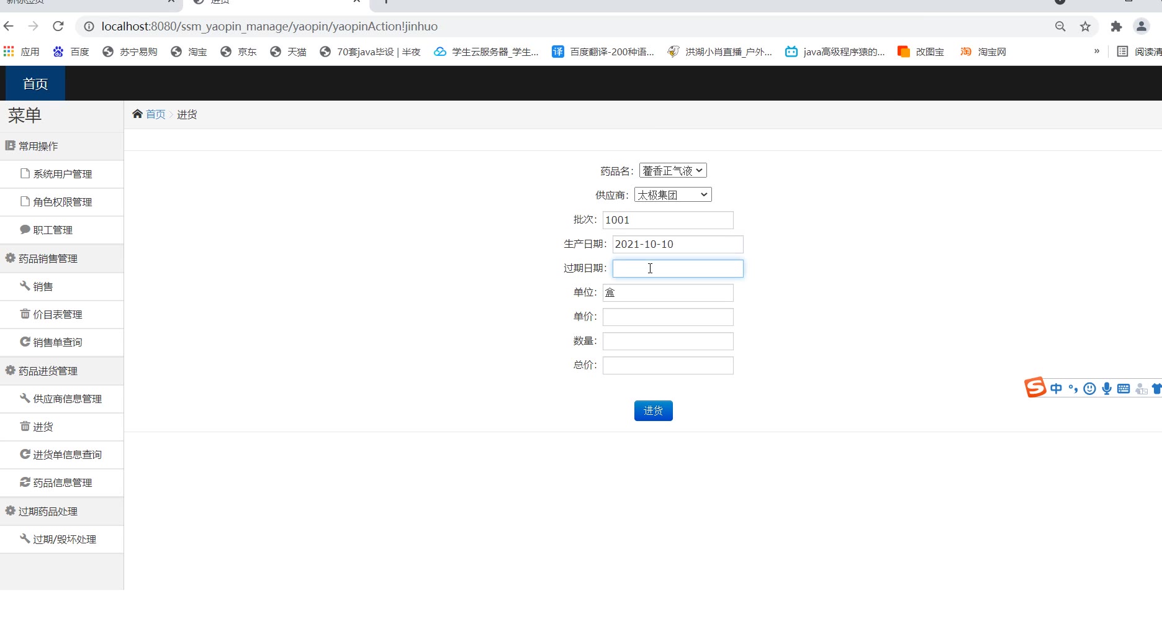Image resolution: width=1162 pixels, height=621 pixels.
Task: Open the browser extensions puzzle icon
Action: point(1116,26)
